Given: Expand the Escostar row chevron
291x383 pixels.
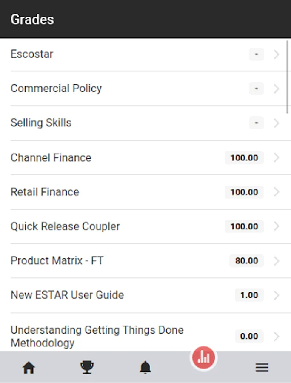Looking at the screenshot, I should tap(277, 54).
